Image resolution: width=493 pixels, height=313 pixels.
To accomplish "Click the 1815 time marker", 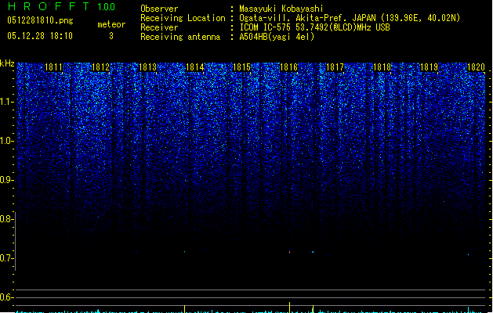I will click(241, 67).
